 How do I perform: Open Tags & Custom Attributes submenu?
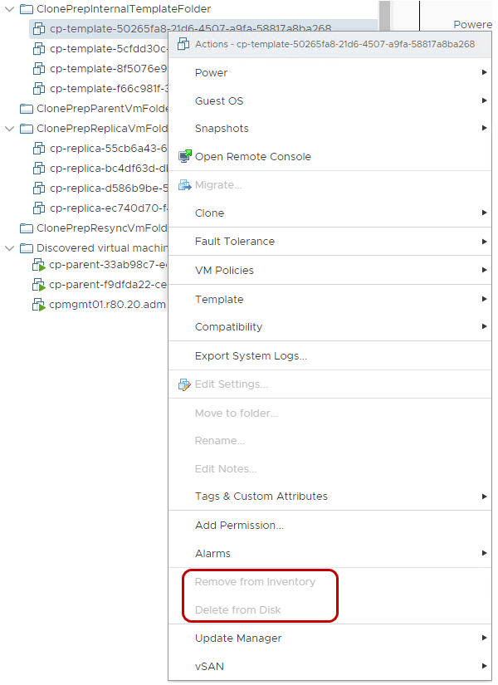pyautogui.click(x=261, y=497)
